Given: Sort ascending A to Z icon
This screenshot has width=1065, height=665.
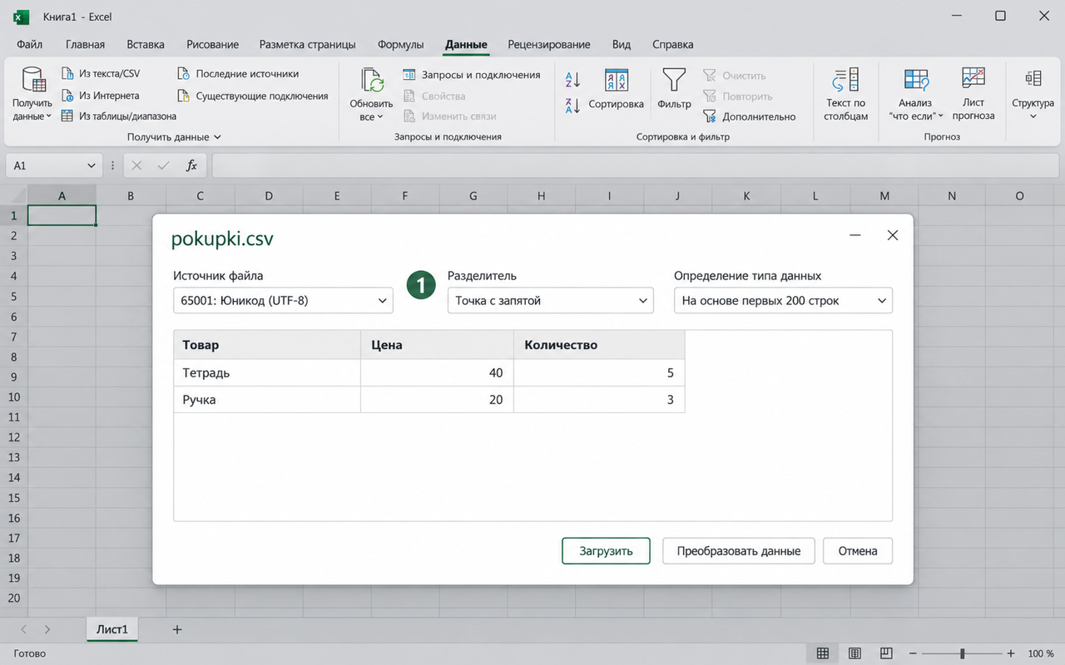Looking at the screenshot, I should tap(572, 80).
